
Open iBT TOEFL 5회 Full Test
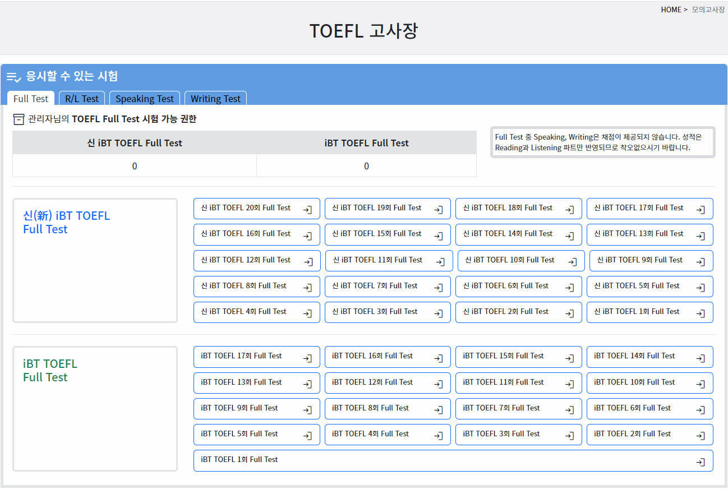(x=257, y=435)
